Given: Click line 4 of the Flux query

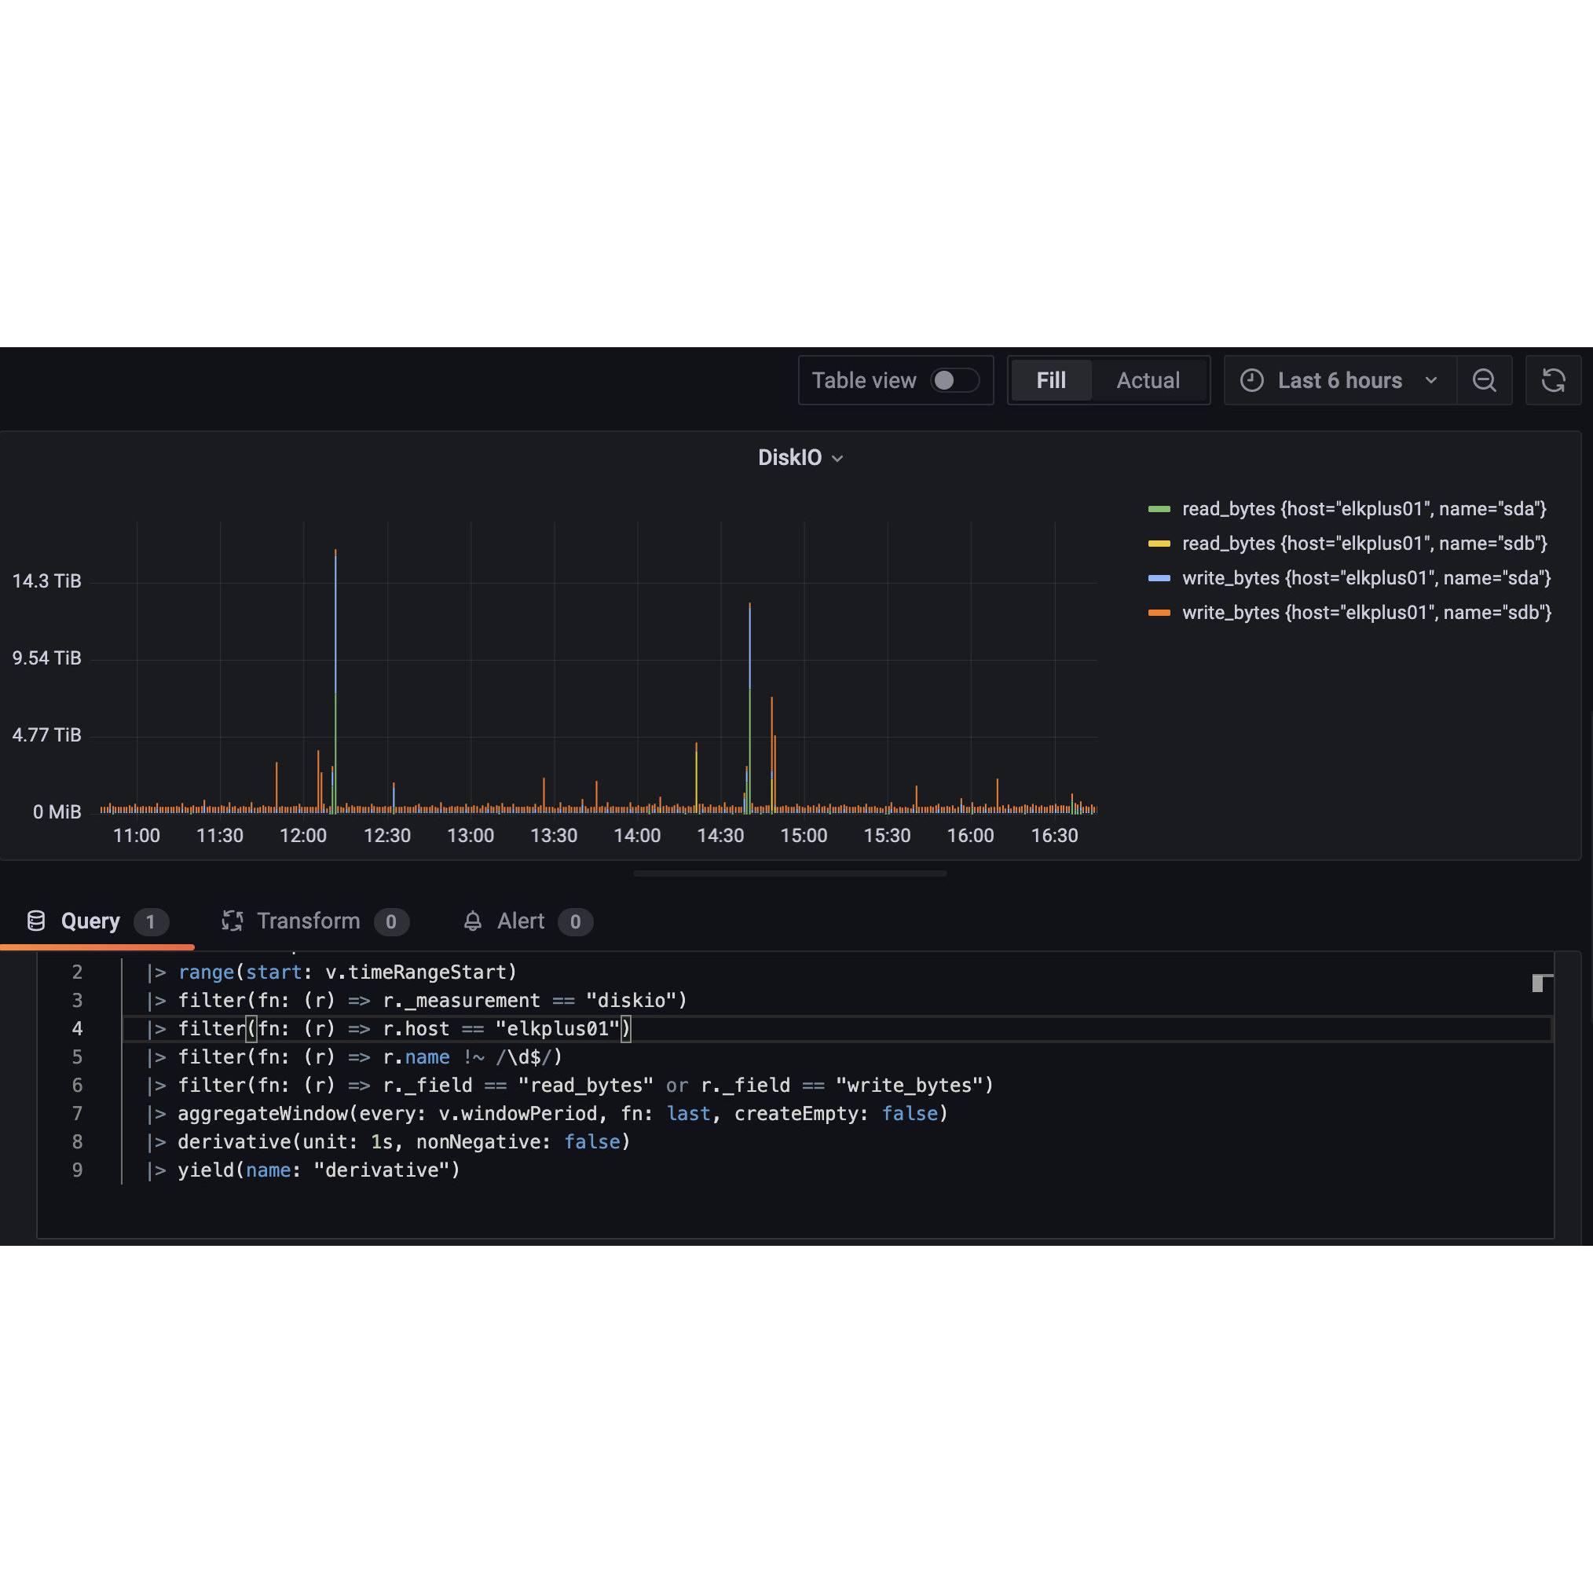Looking at the screenshot, I should (x=387, y=1028).
